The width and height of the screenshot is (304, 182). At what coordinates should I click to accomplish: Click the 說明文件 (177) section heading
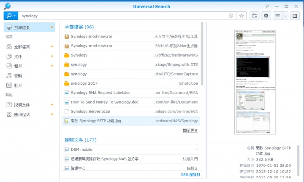coord(81,140)
